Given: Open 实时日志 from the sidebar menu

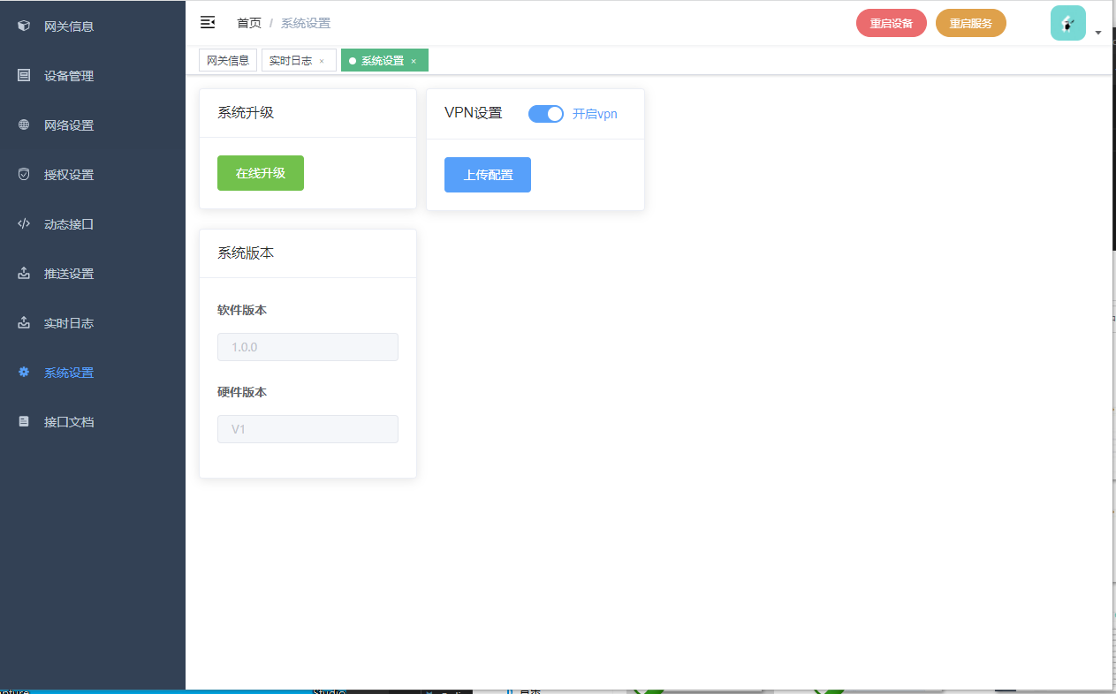Looking at the screenshot, I should tap(69, 323).
